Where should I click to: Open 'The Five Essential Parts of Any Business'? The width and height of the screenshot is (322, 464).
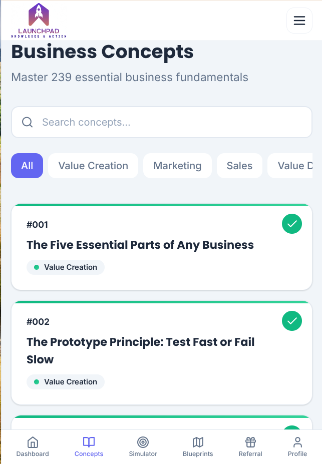(x=140, y=245)
